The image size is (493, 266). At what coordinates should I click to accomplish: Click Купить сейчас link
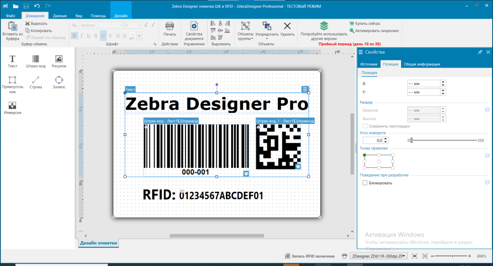[x=365, y=24]
